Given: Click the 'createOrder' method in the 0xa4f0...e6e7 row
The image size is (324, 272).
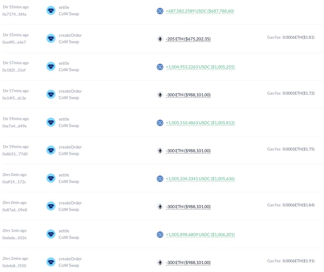Looking at the screenshot, I should (70, 35).
